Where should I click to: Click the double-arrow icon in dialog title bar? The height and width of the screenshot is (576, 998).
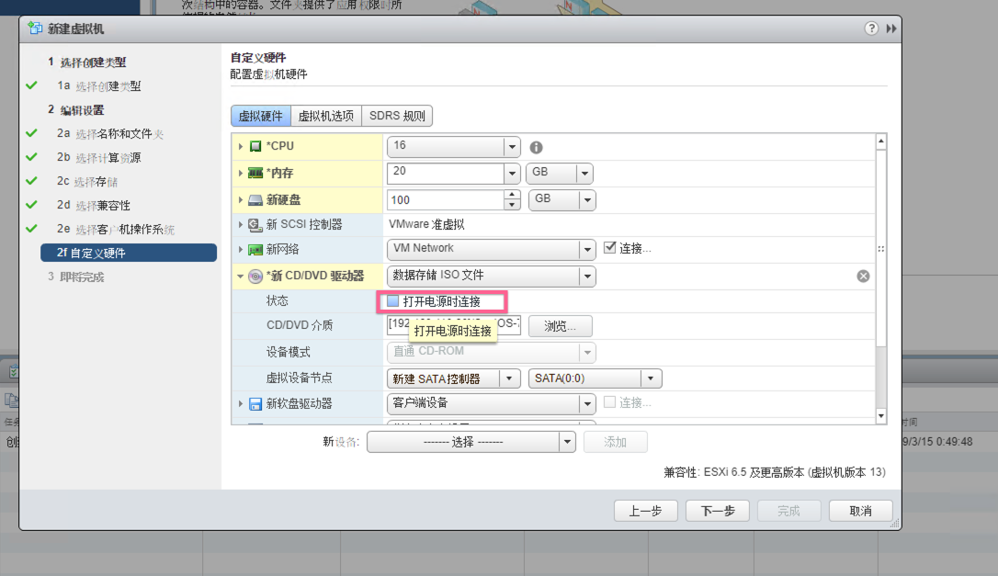(890, 28)
